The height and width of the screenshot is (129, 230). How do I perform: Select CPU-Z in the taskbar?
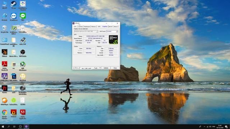point(26,126)
